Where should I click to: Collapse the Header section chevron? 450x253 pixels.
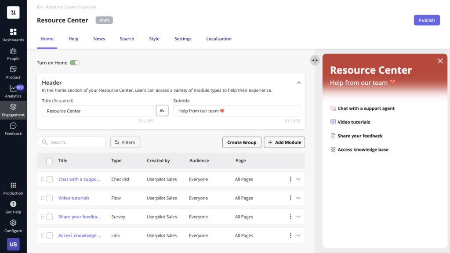tap(299, 82)
